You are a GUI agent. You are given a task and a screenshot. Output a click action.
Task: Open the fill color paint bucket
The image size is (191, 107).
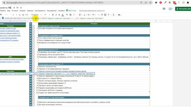point(67,15)
